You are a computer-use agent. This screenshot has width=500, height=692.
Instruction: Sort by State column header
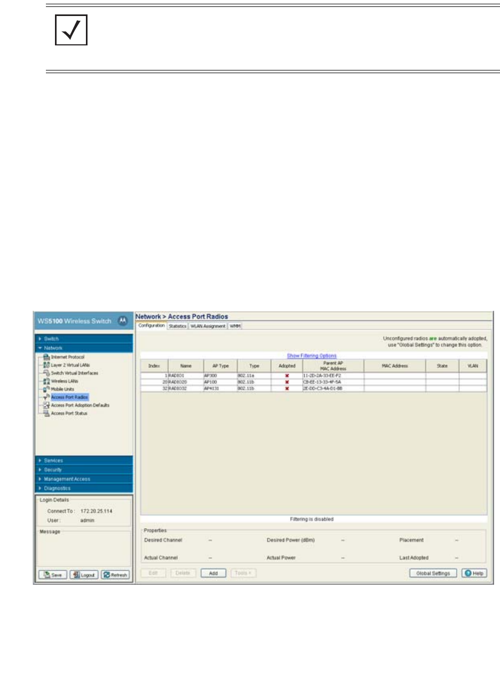pos(442,366)
